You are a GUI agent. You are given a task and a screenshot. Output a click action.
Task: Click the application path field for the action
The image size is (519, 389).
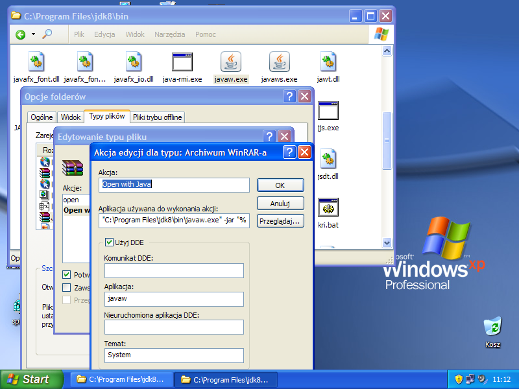click(x=174, y=220)
